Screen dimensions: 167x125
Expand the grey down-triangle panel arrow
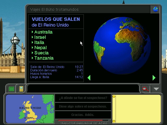tap(156, 89)
